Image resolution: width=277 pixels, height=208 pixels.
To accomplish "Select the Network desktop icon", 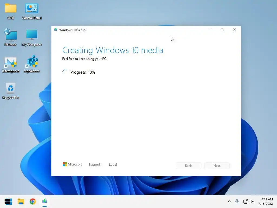I will 11,37.
